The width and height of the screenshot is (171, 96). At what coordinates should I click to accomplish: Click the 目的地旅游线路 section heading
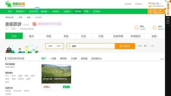tap(16, 59)
